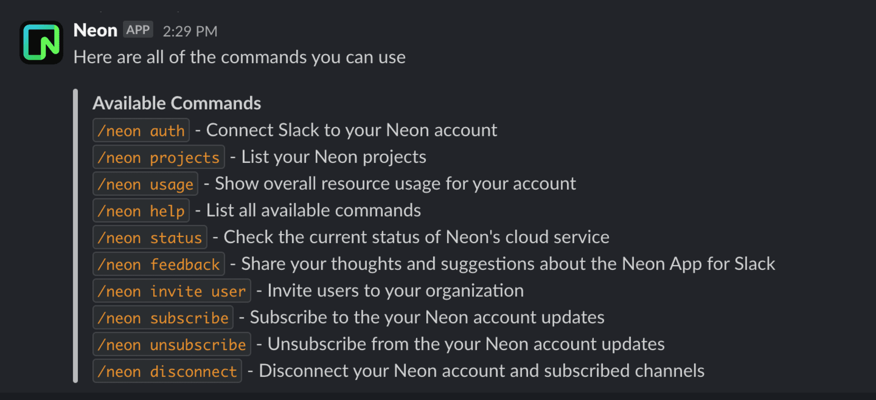Click the description 'Connect Slack to your Neon account'
Screen dimensions: 876x400
tap(351, 130)
